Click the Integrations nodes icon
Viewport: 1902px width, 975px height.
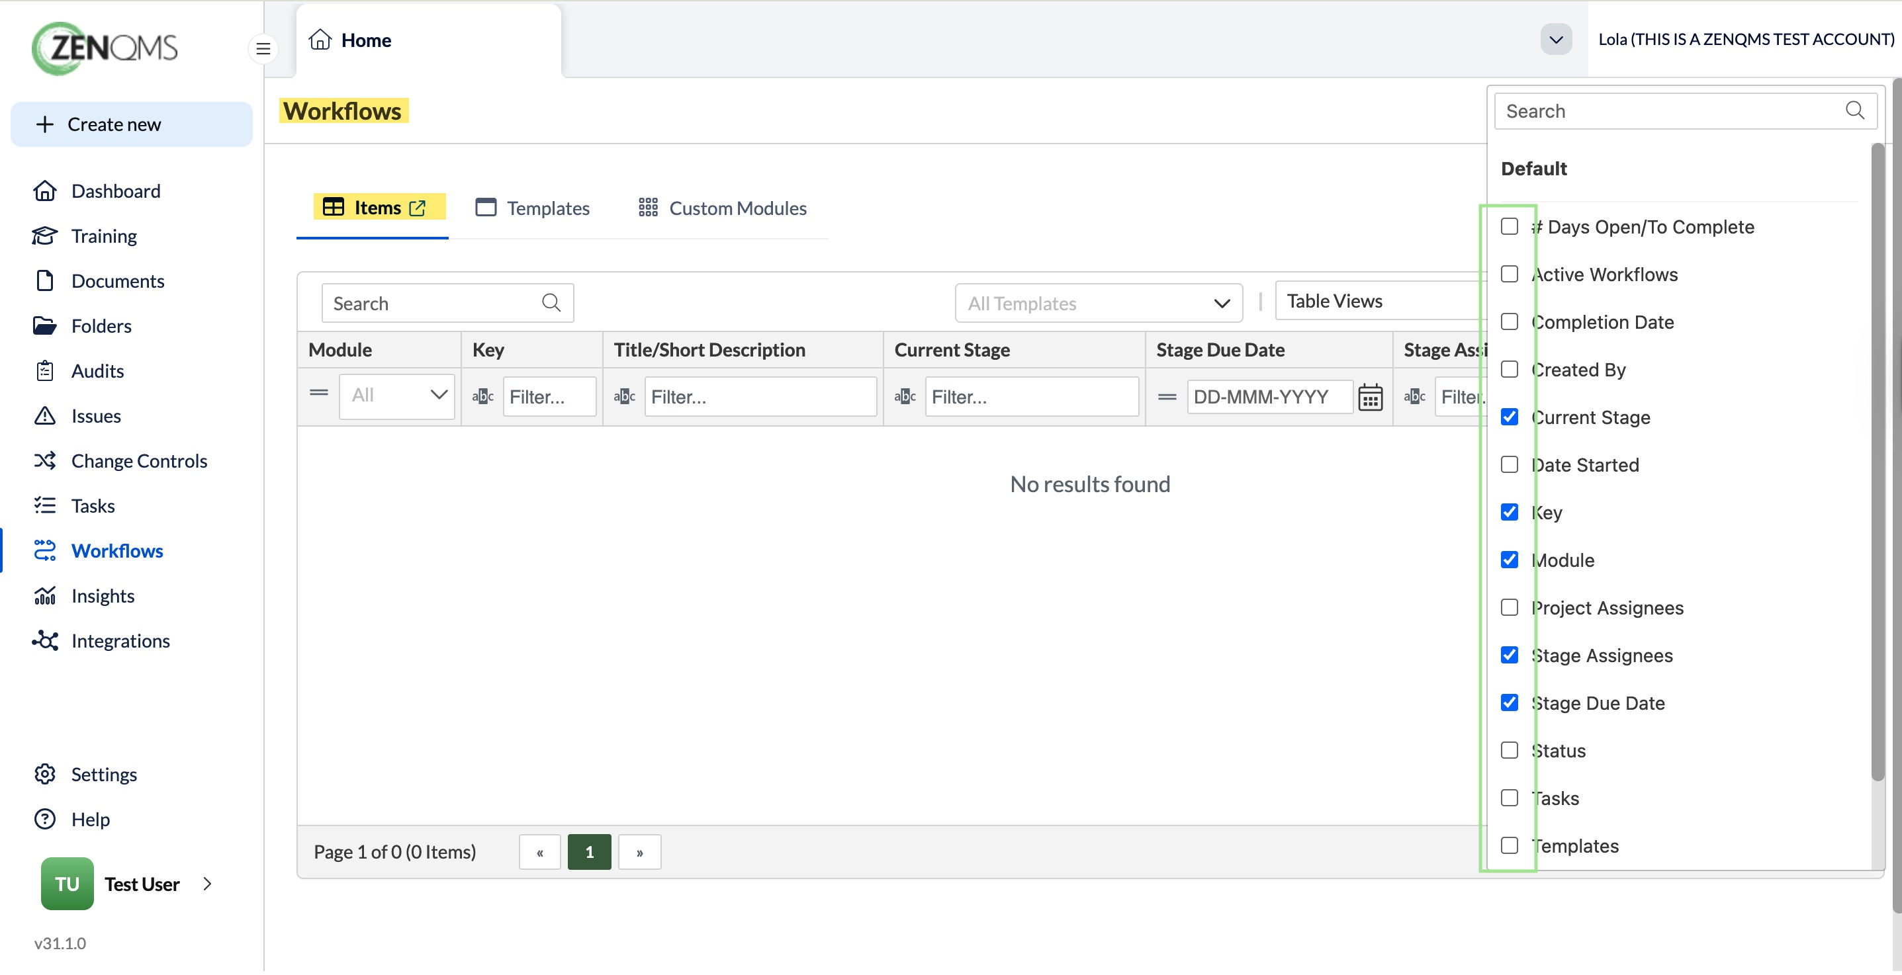click(x=45, y=642)
